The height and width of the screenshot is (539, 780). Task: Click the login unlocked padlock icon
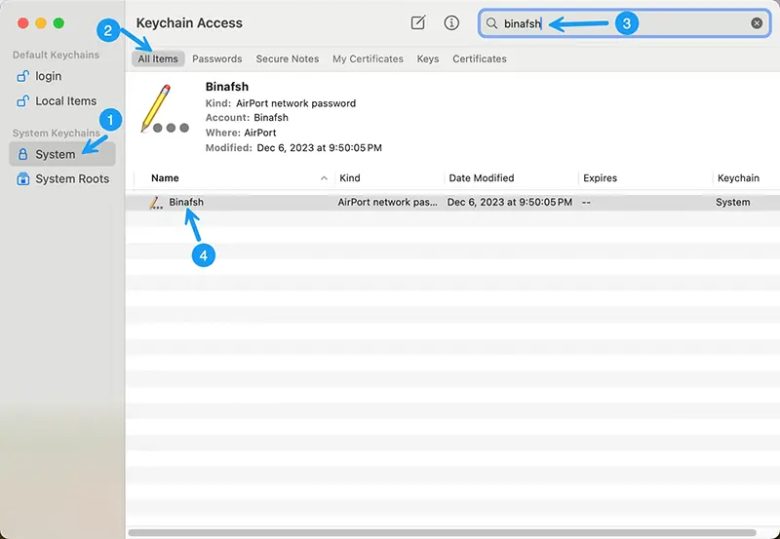(x=22, y=76)
